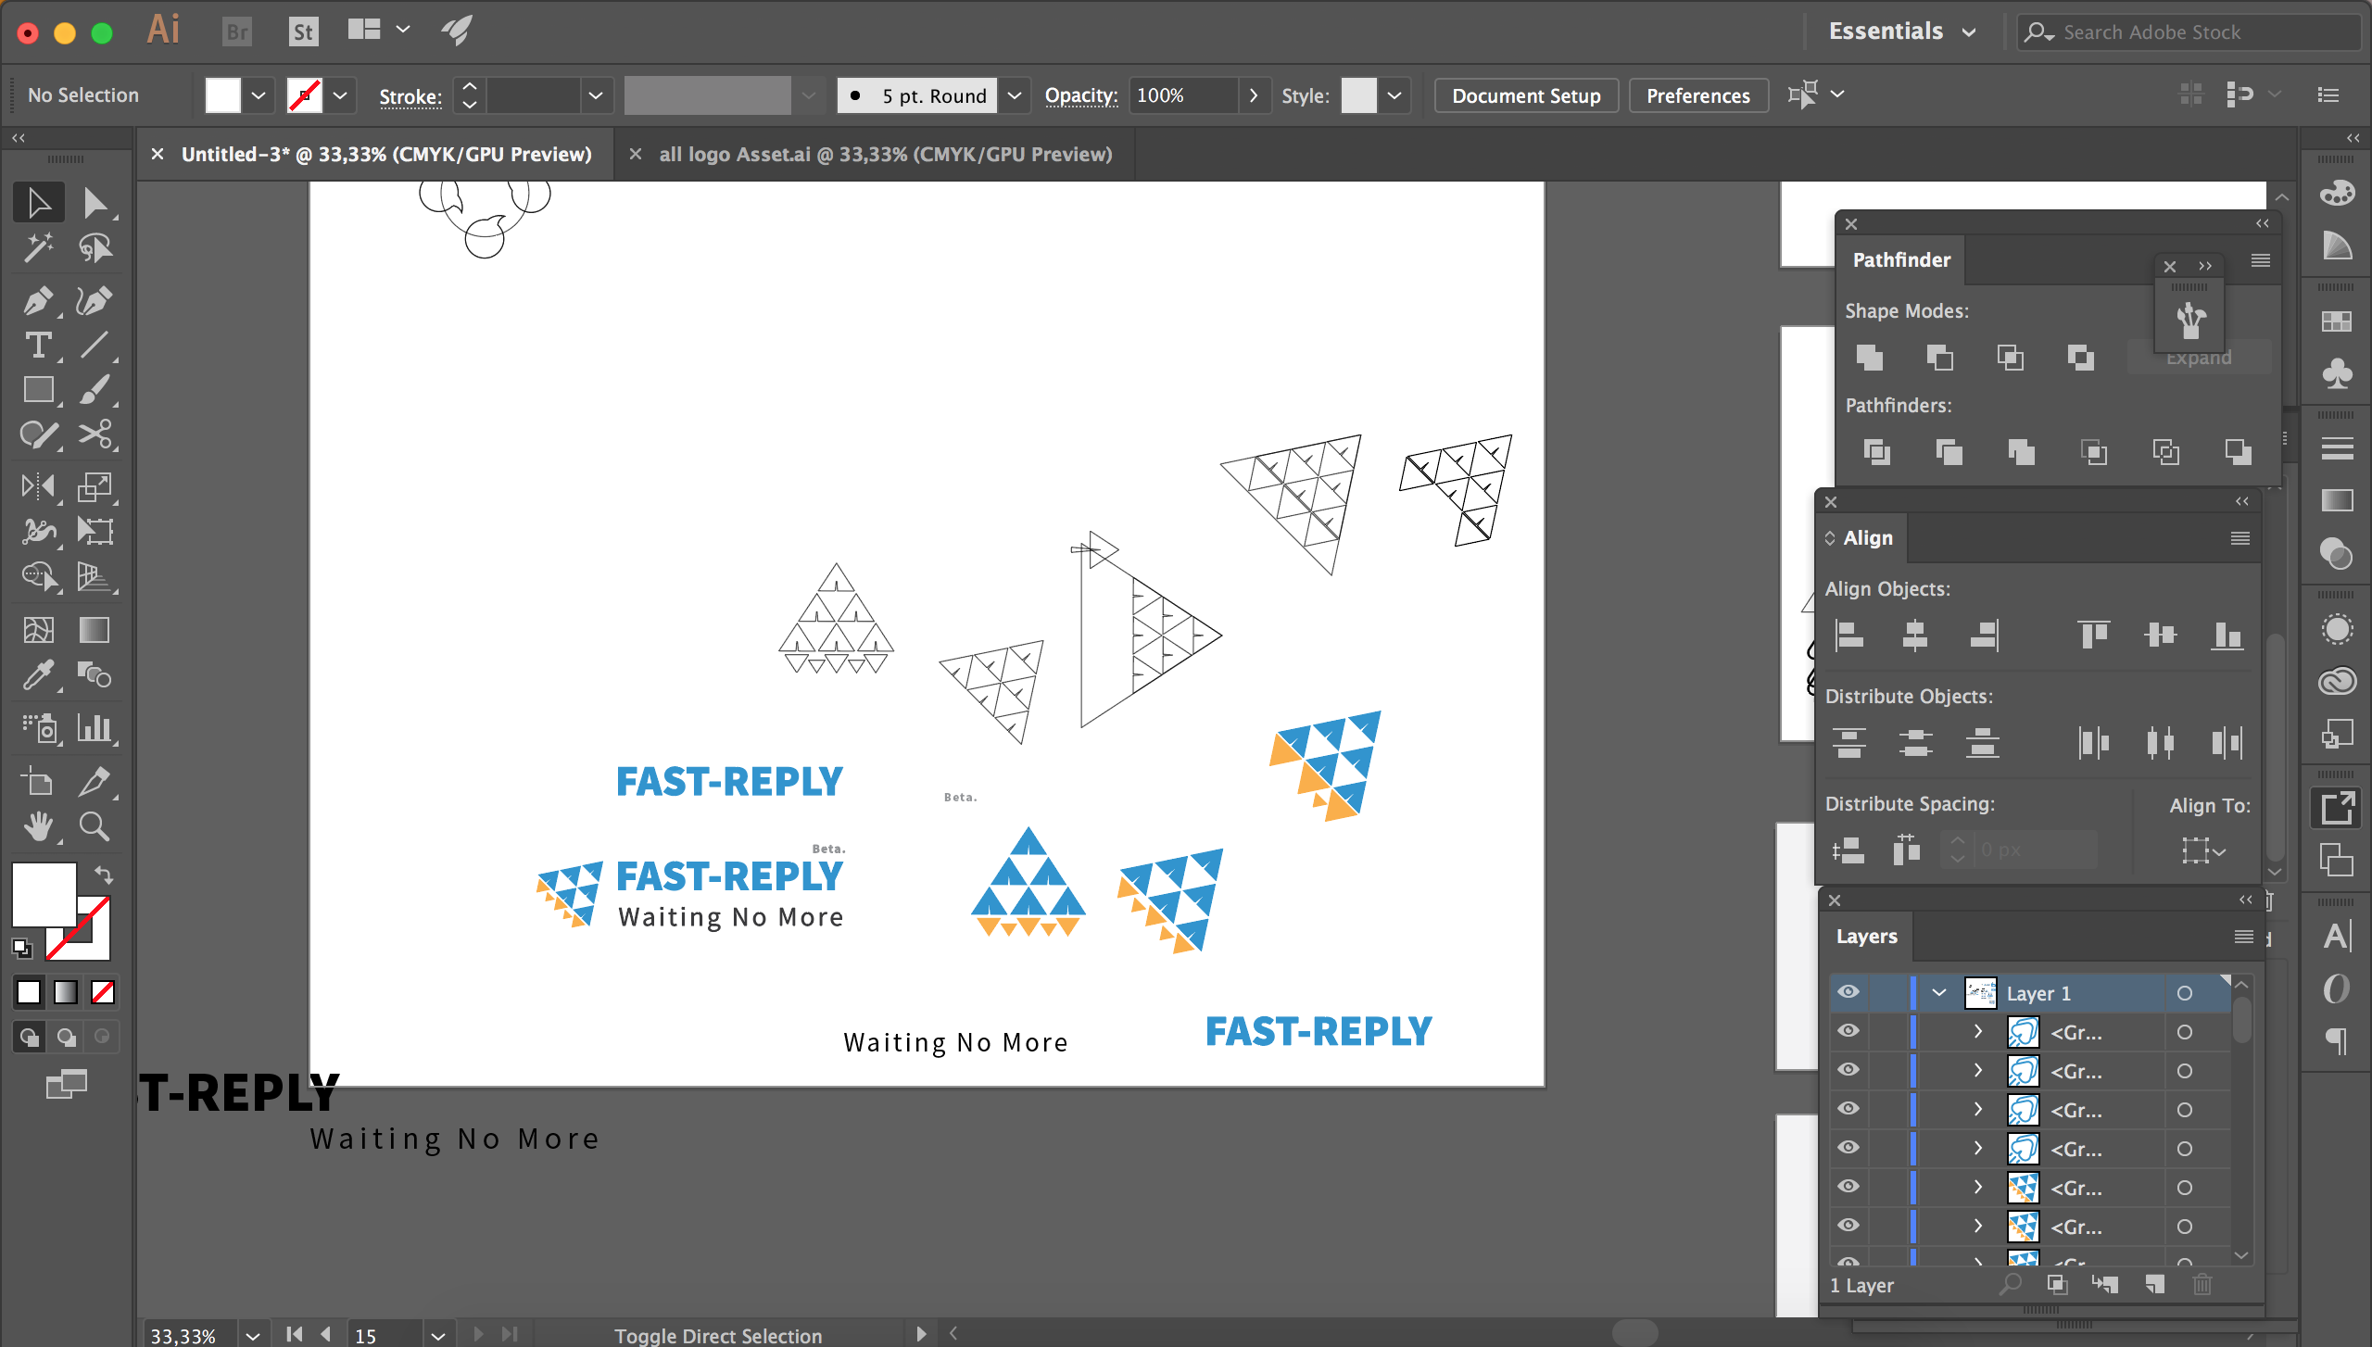
Task: Click Horizontal Align Center in Align panel
Action: [x=1914, y=636]
